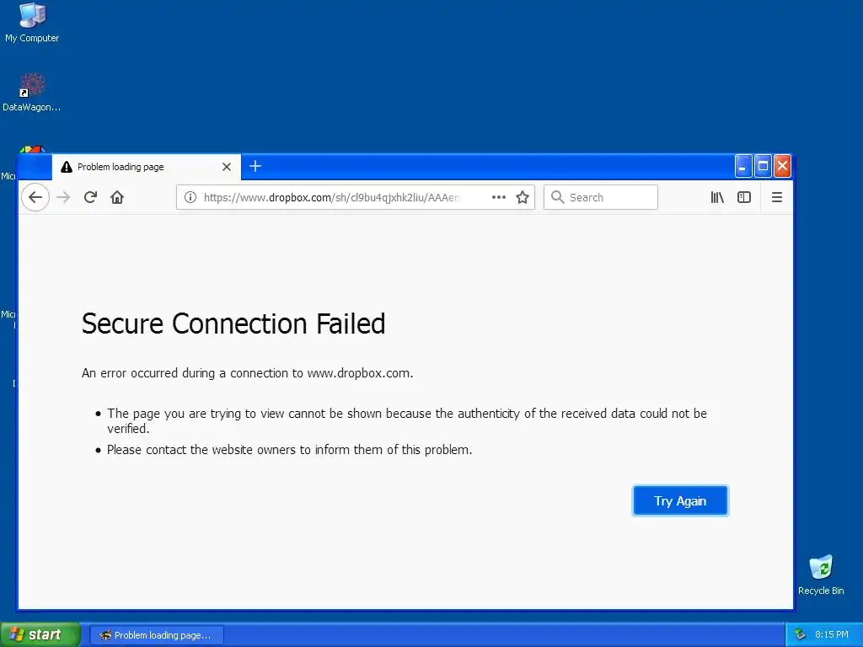The height and width of the screenshot is (647, 863).
Task: Click the Dropbox URL address field
Action: pos(337,197)
